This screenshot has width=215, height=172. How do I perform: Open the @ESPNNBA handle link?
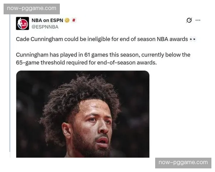click(45, 27)
